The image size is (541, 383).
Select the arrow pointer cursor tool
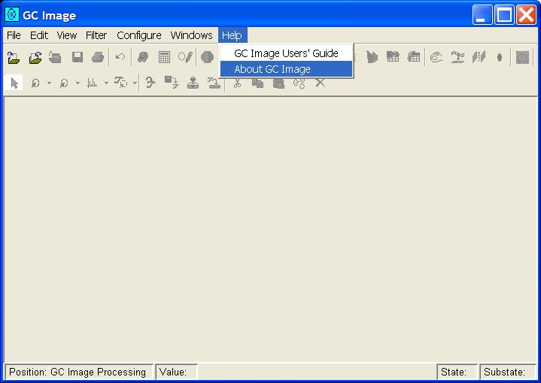pos(14,83)
